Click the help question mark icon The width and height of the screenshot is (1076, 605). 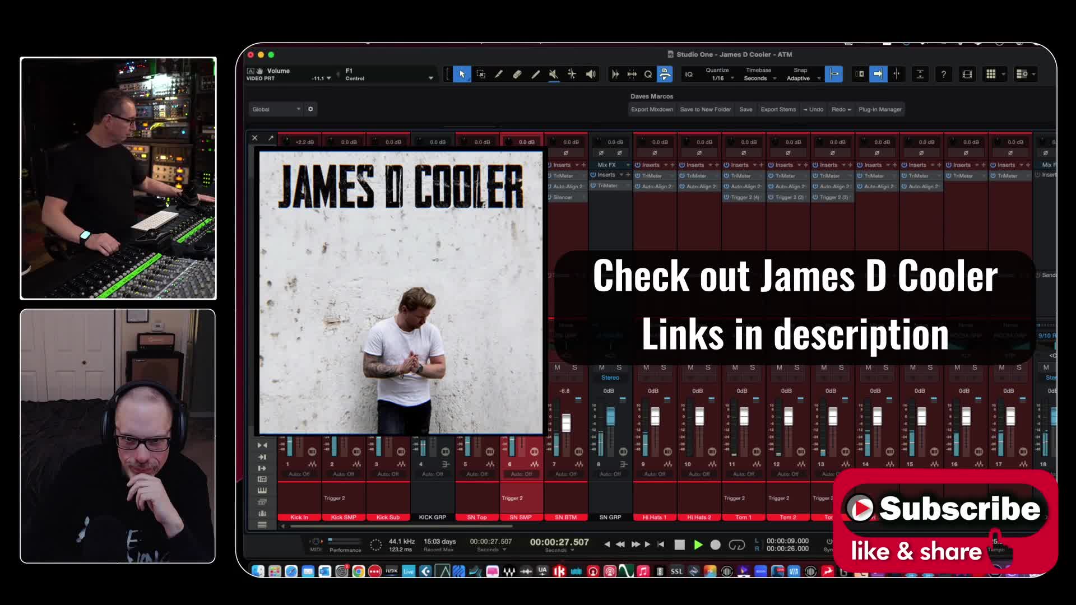tap(944, 74)
